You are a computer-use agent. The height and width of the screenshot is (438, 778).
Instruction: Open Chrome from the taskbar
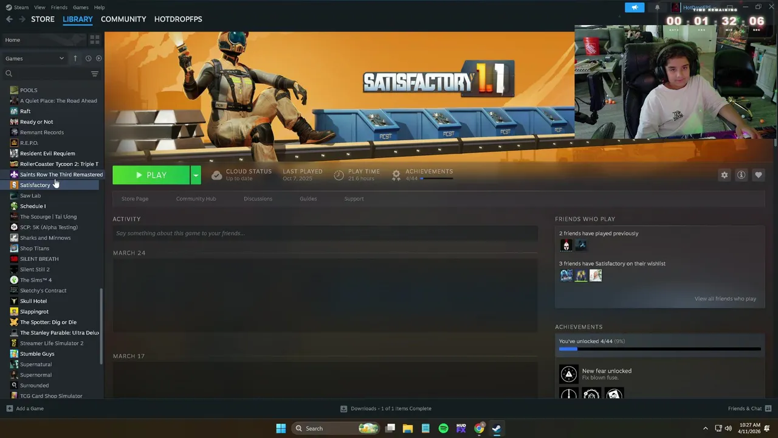tap(479, 428)
